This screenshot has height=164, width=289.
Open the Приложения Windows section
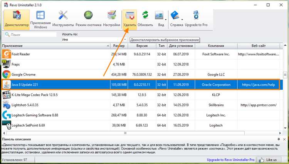[x=41, y=19]
